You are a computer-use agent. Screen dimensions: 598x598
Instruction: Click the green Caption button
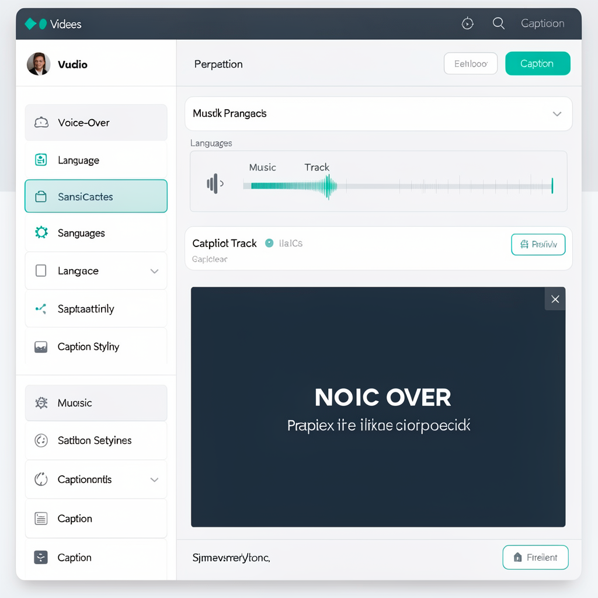[x=538, y=63]
